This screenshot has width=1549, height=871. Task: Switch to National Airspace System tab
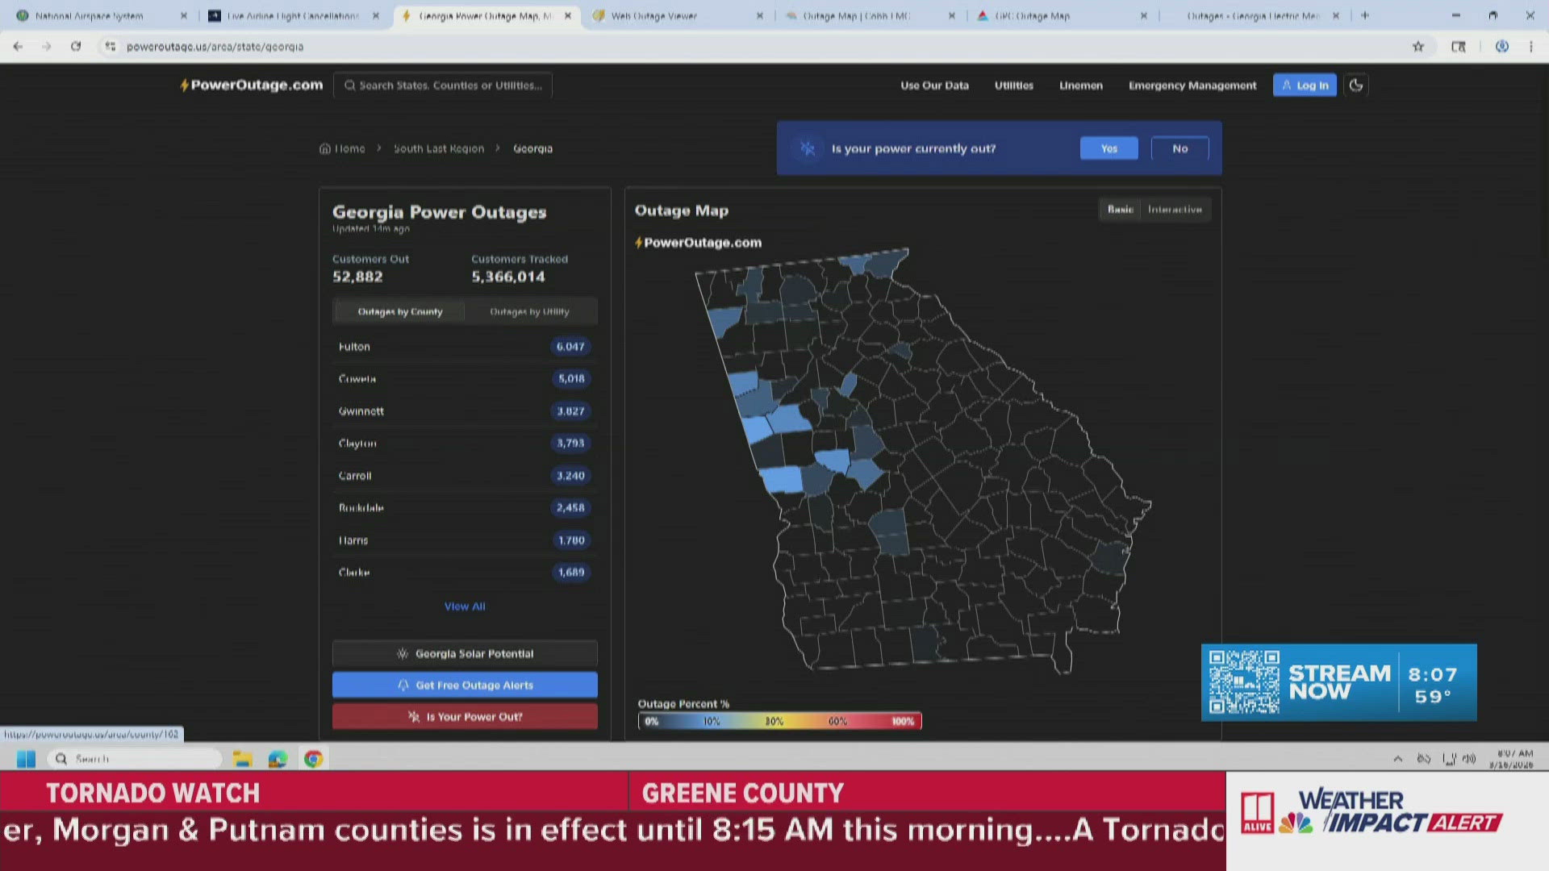click(x=102, y=15)
